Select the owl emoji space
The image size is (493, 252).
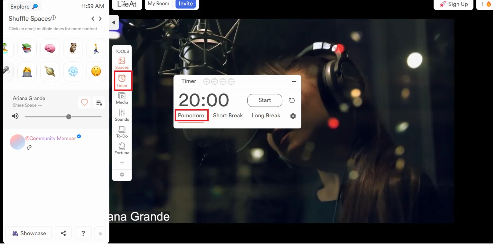click(x=73, y=48)
